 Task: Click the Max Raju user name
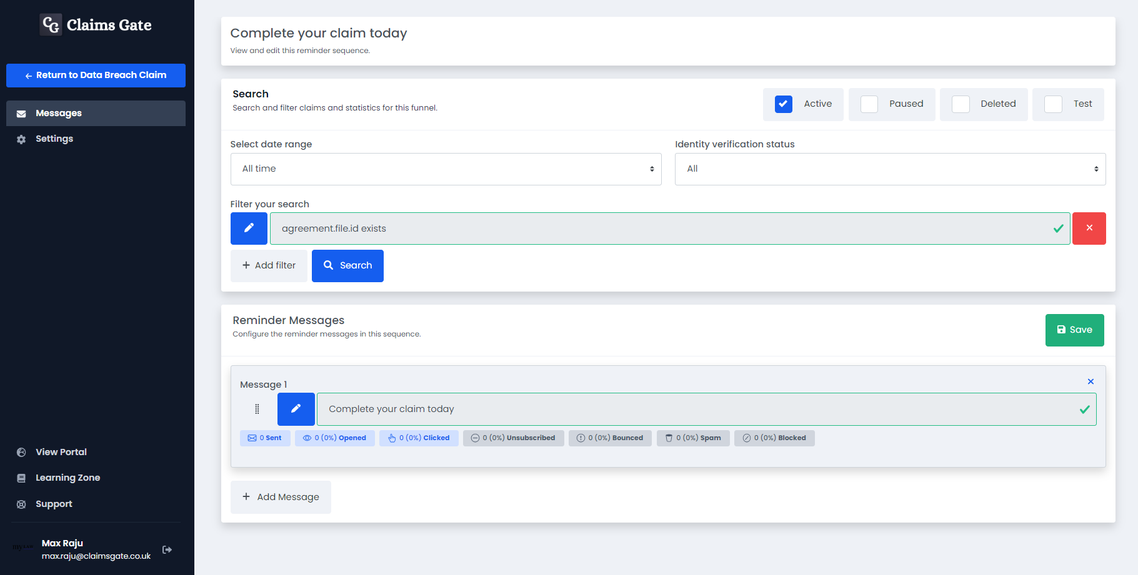pos(62,543)
